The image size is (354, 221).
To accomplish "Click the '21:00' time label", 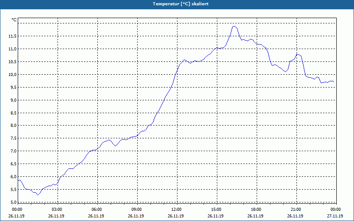I will (x=296, y=210).
